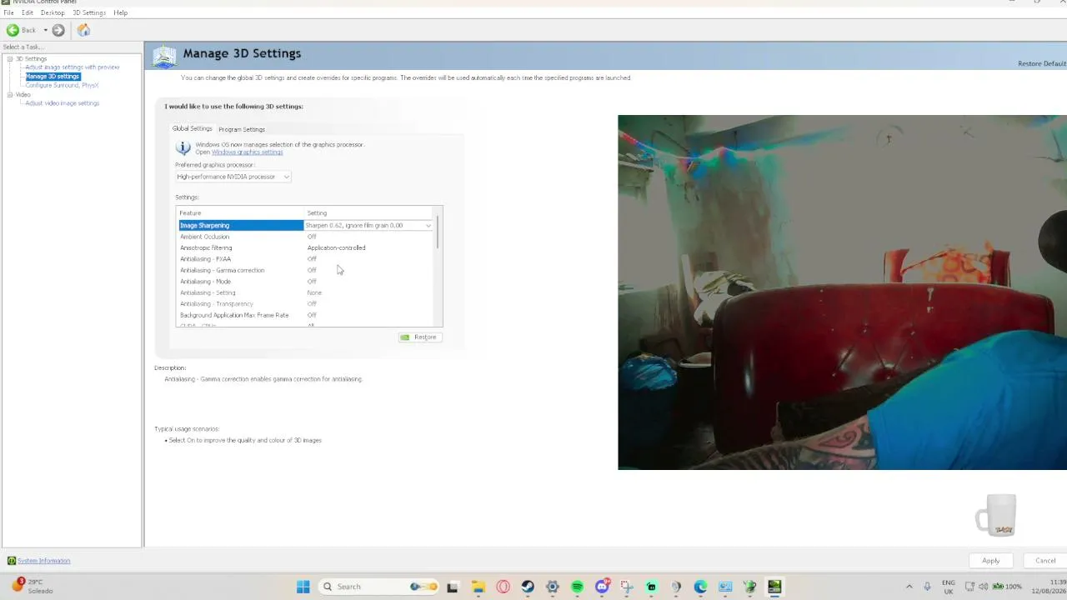Open the Desktop menu
The width and height of the screenshot is (1067, 600).
pyautogui.click(x=53, y=12)
